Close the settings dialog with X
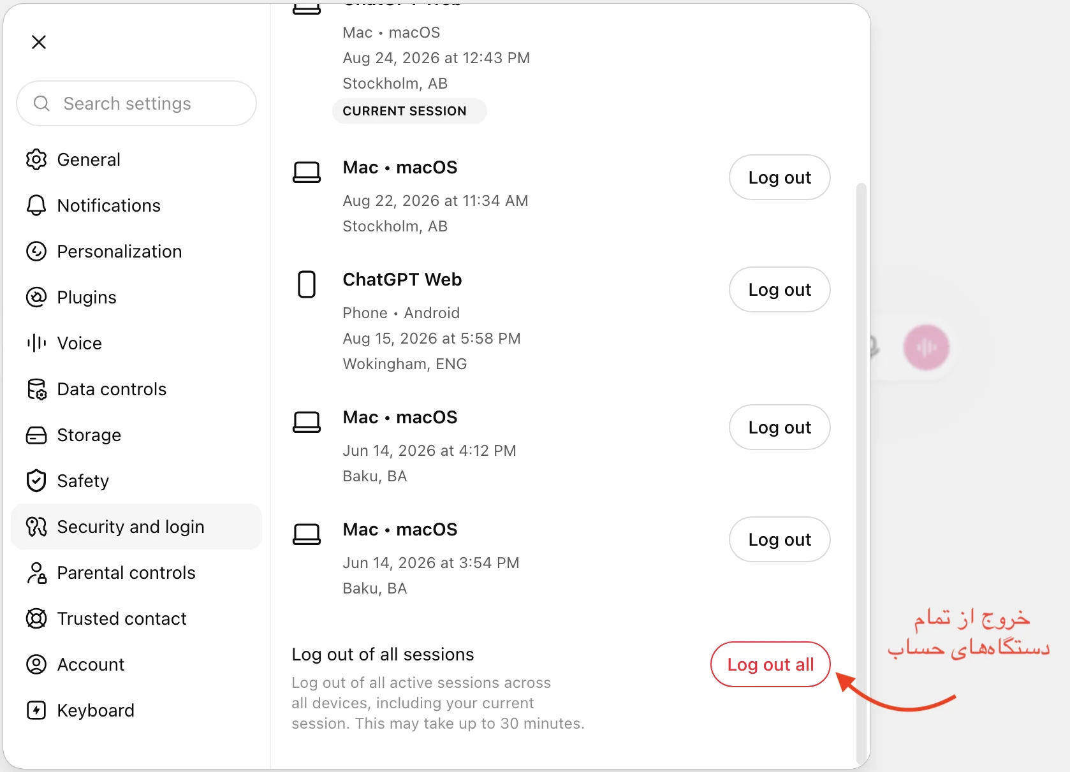This screenshot has width=1070, height=772. tap(39, 42)
